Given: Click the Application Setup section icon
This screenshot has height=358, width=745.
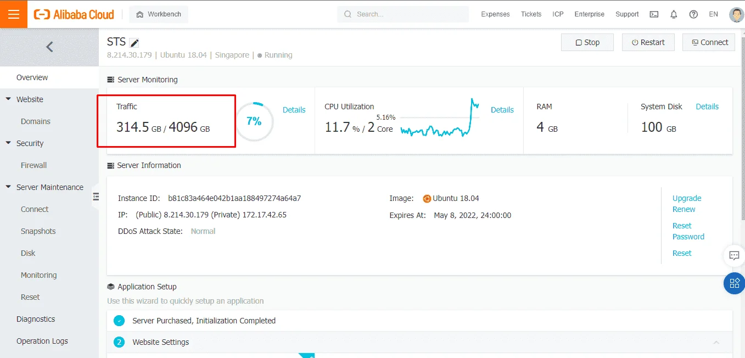Looking at the screenshot, I should tap(111, 287).
